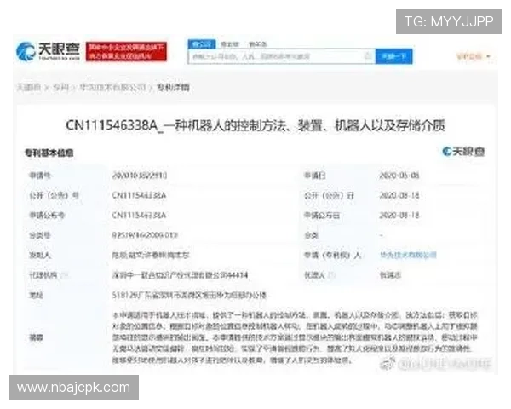Select the publication date in 公开(公告)日 row
This screenshot has height=409, width=511.
(x=399, y=195)
